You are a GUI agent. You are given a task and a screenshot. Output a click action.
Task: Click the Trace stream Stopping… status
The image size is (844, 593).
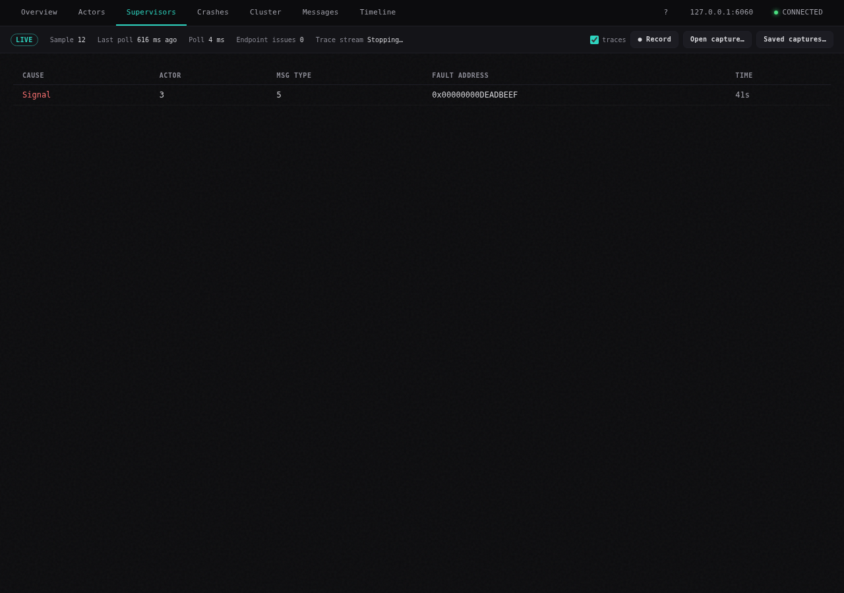pos(359,40)
